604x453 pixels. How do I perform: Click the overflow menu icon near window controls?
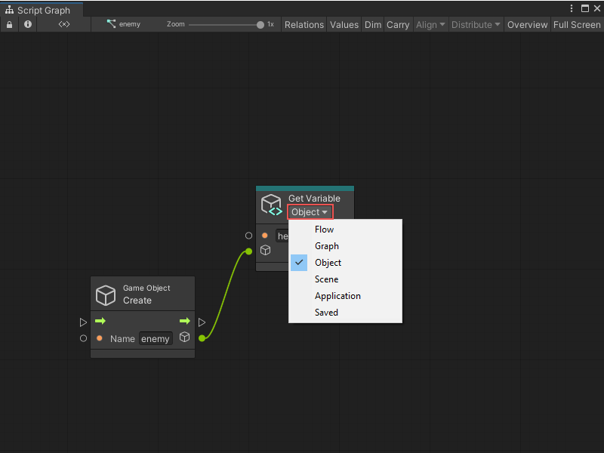tap(572, 8)
